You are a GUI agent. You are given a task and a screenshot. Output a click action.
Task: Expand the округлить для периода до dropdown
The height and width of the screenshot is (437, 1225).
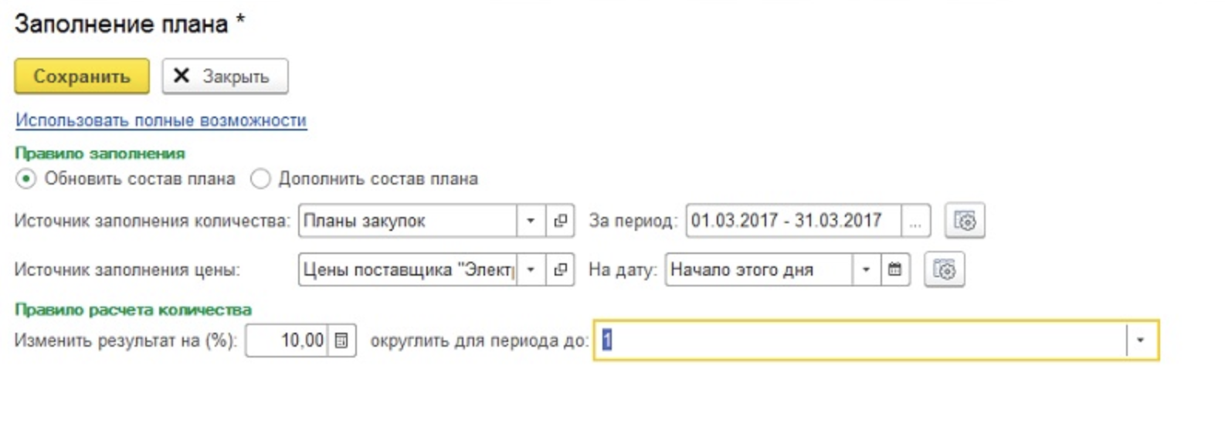pyautogui.click(x=1141, y=340)
